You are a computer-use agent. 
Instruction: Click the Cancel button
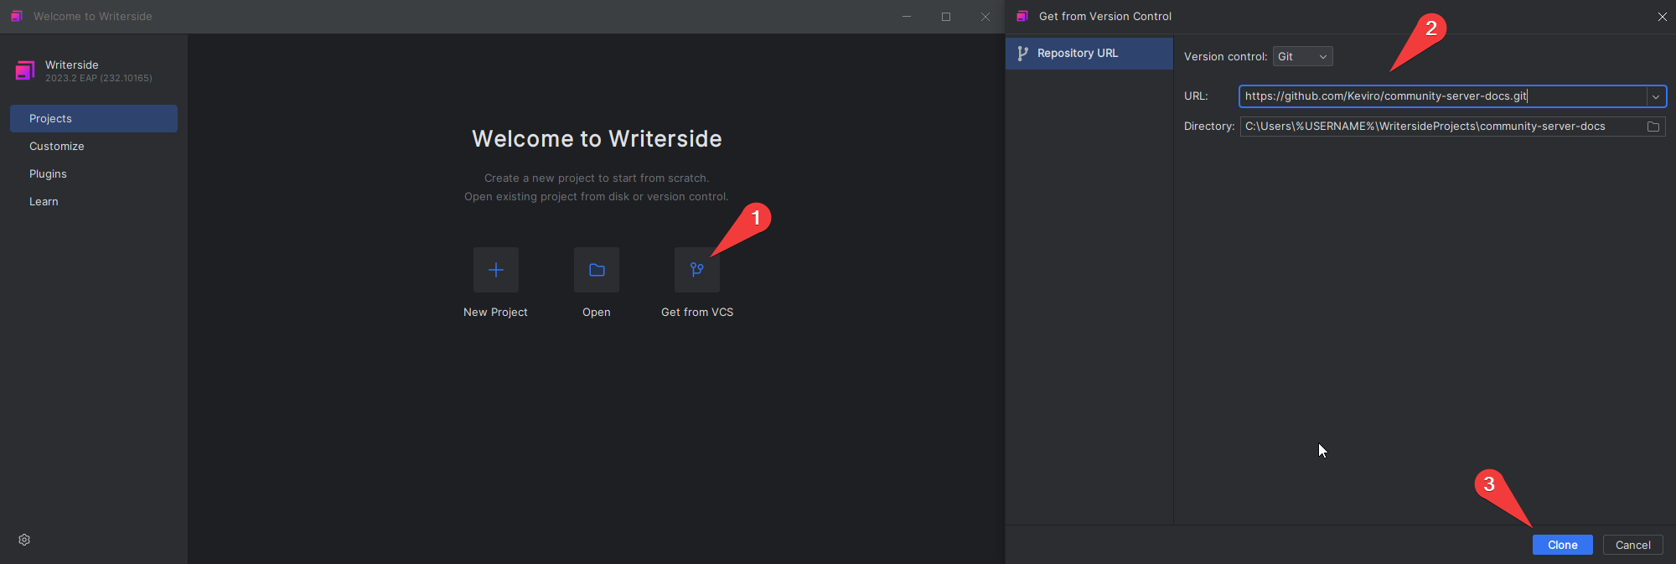(1633, 545)
